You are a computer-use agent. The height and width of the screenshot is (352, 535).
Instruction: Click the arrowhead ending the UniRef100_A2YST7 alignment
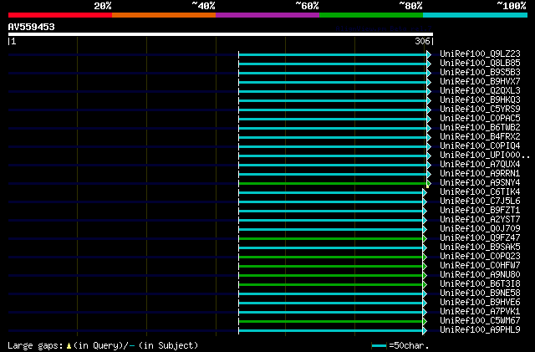[425, 221]
